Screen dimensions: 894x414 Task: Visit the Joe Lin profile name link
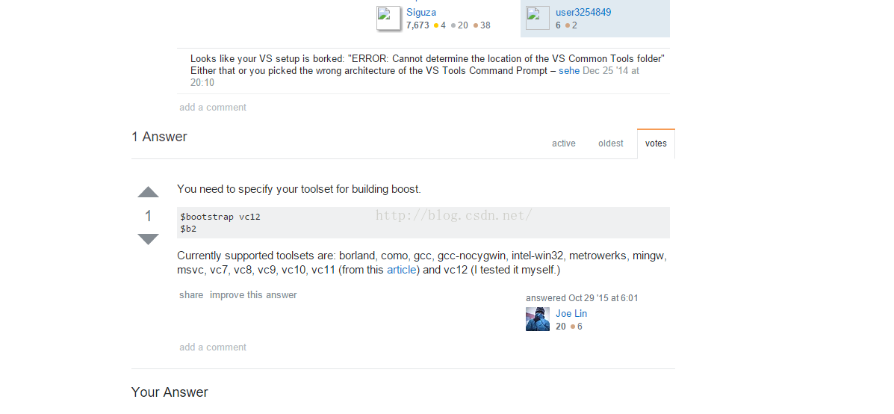571,314
